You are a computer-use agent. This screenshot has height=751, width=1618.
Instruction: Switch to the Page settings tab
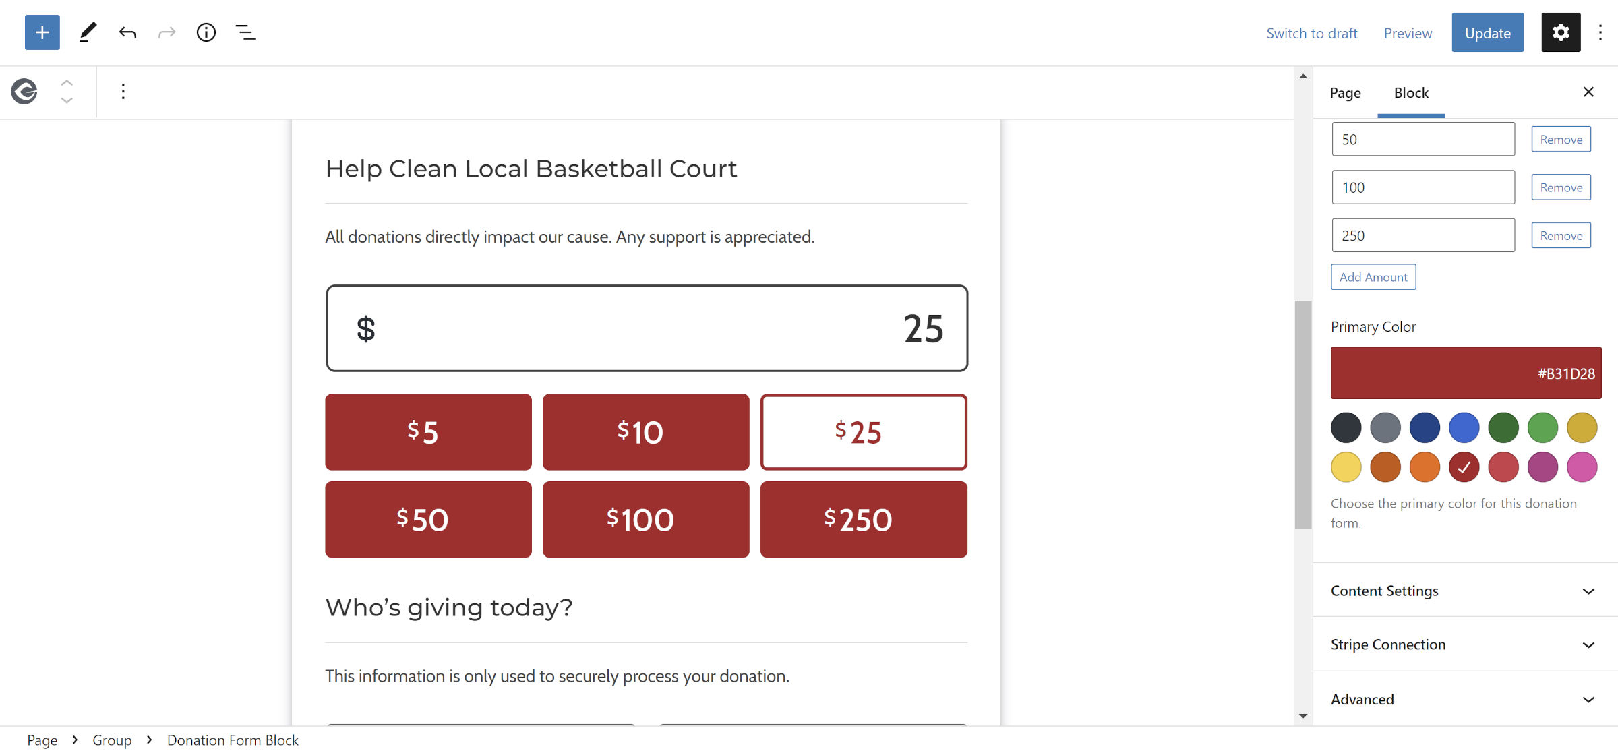pyautogui.click(x=1345, y=92)
